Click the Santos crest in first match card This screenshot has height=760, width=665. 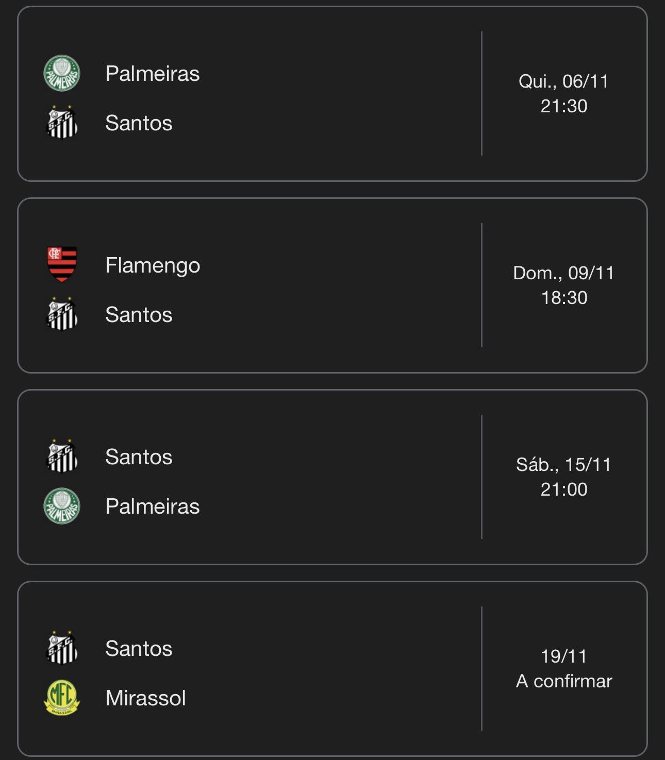pyautogui.click(x=62, y=123)
